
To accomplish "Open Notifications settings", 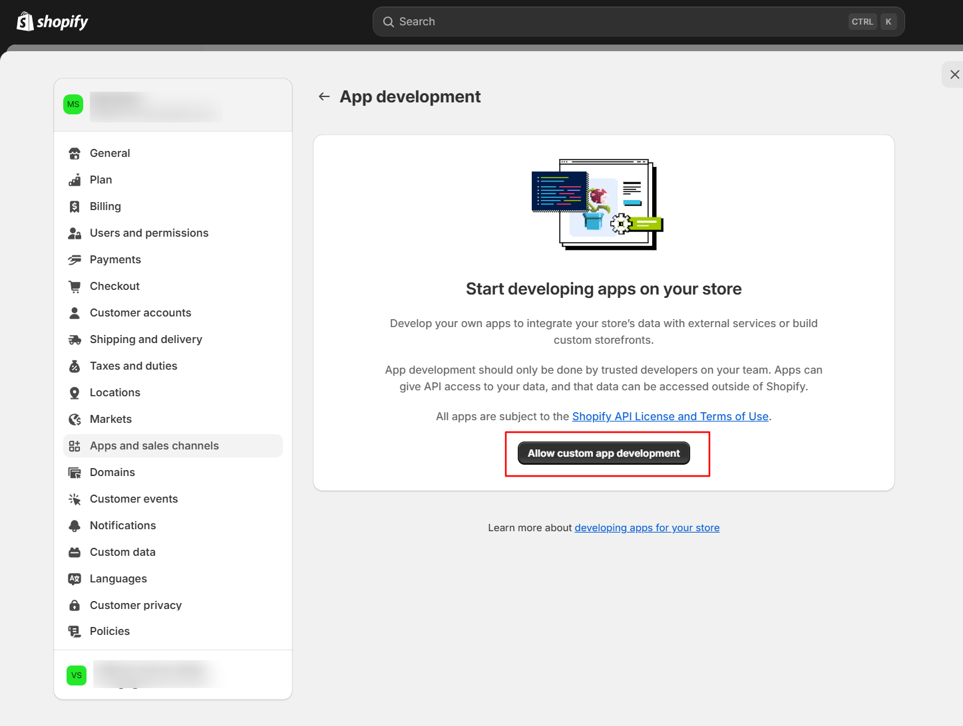I will [173, 525].
